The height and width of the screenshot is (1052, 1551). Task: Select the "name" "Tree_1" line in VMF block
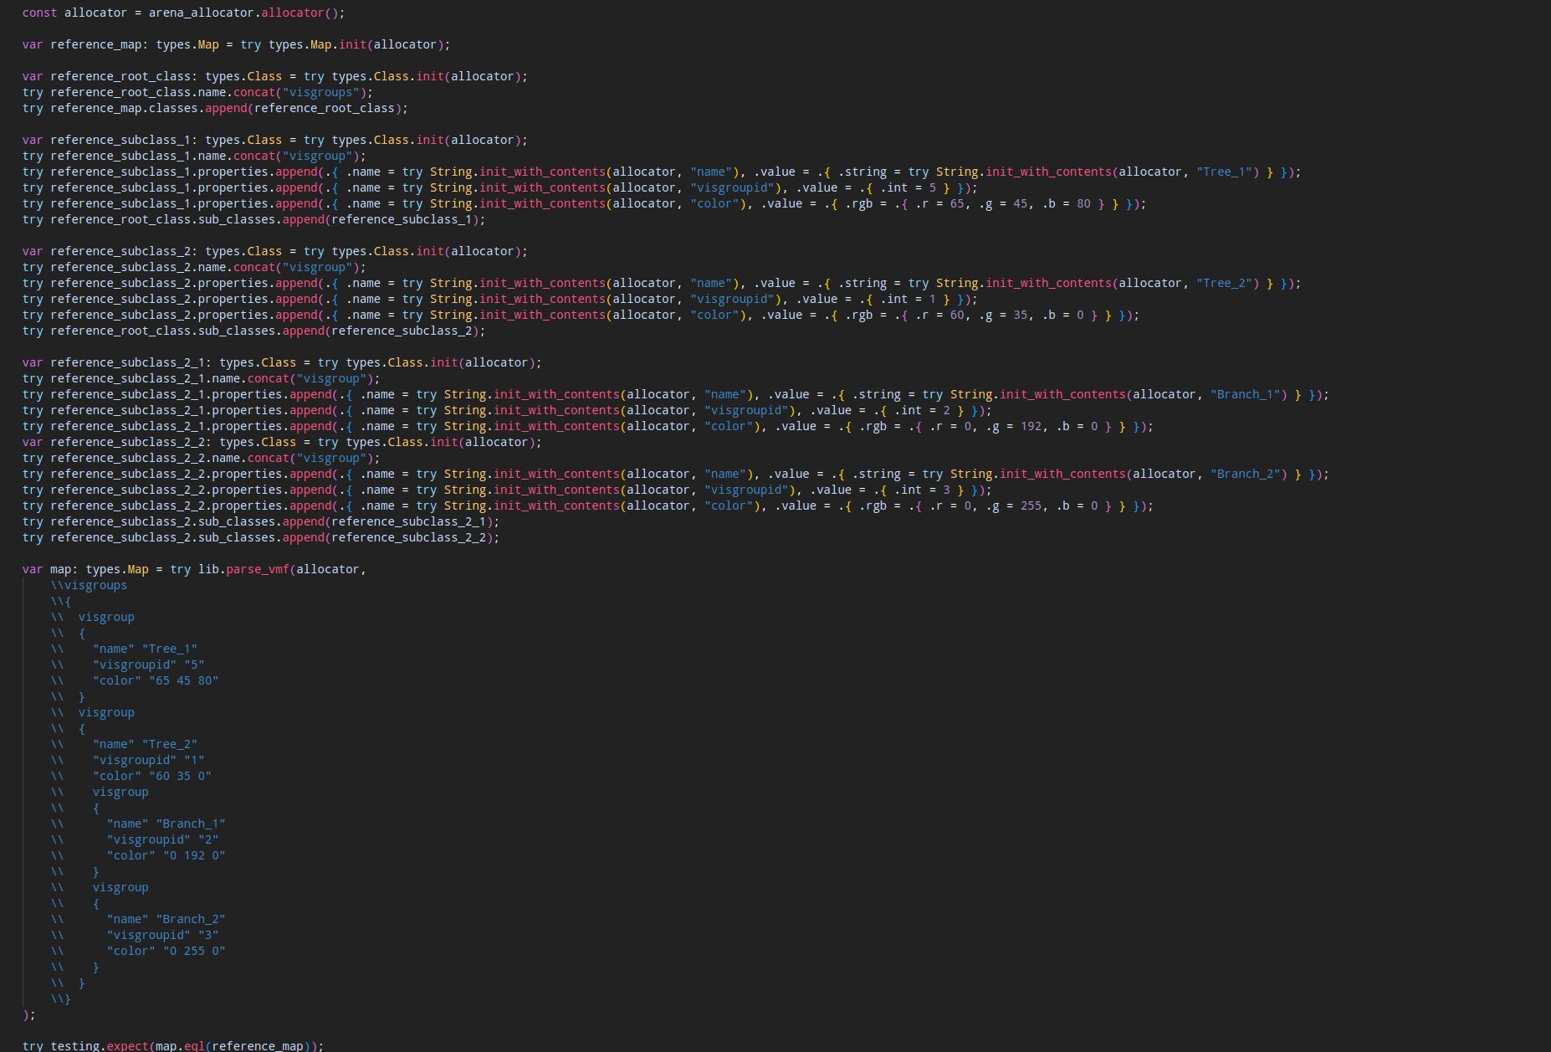(x=146, y=648)
